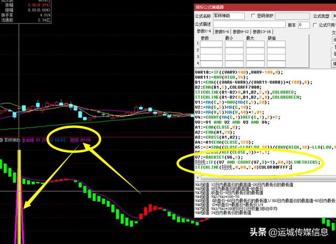336x244 pixels.
Task: Click row 2 参数 name field
Action: (x=211, y=50)
